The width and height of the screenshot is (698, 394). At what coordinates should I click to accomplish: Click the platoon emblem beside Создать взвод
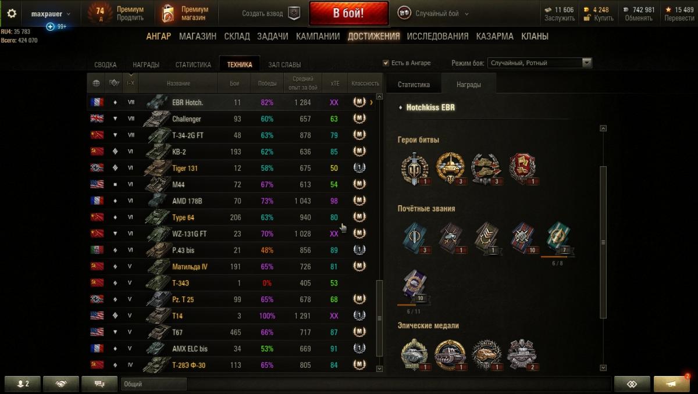(295, 13)
